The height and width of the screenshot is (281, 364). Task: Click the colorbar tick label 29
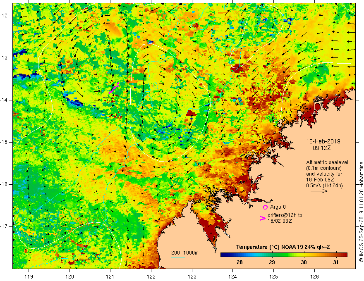click(272, 262)
